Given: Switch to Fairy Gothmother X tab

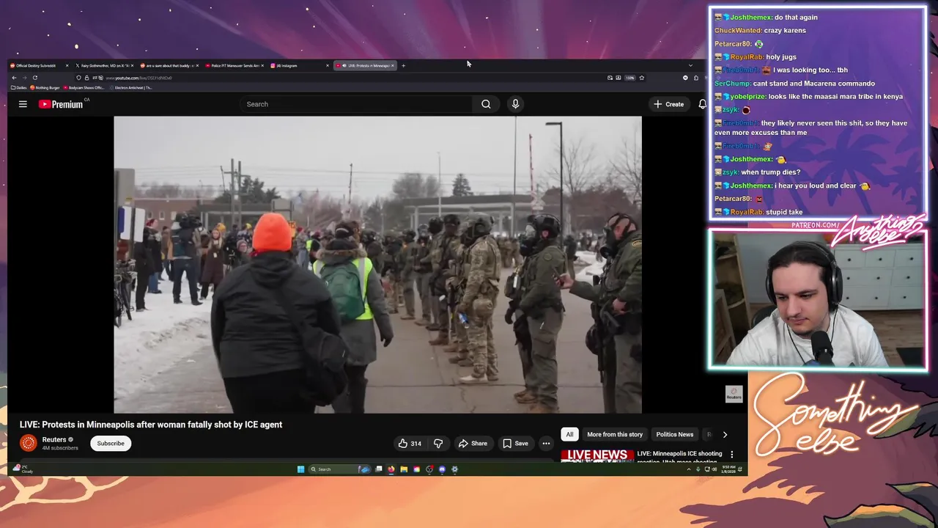Looking at the screenshot, I should (x=103, y=65).
